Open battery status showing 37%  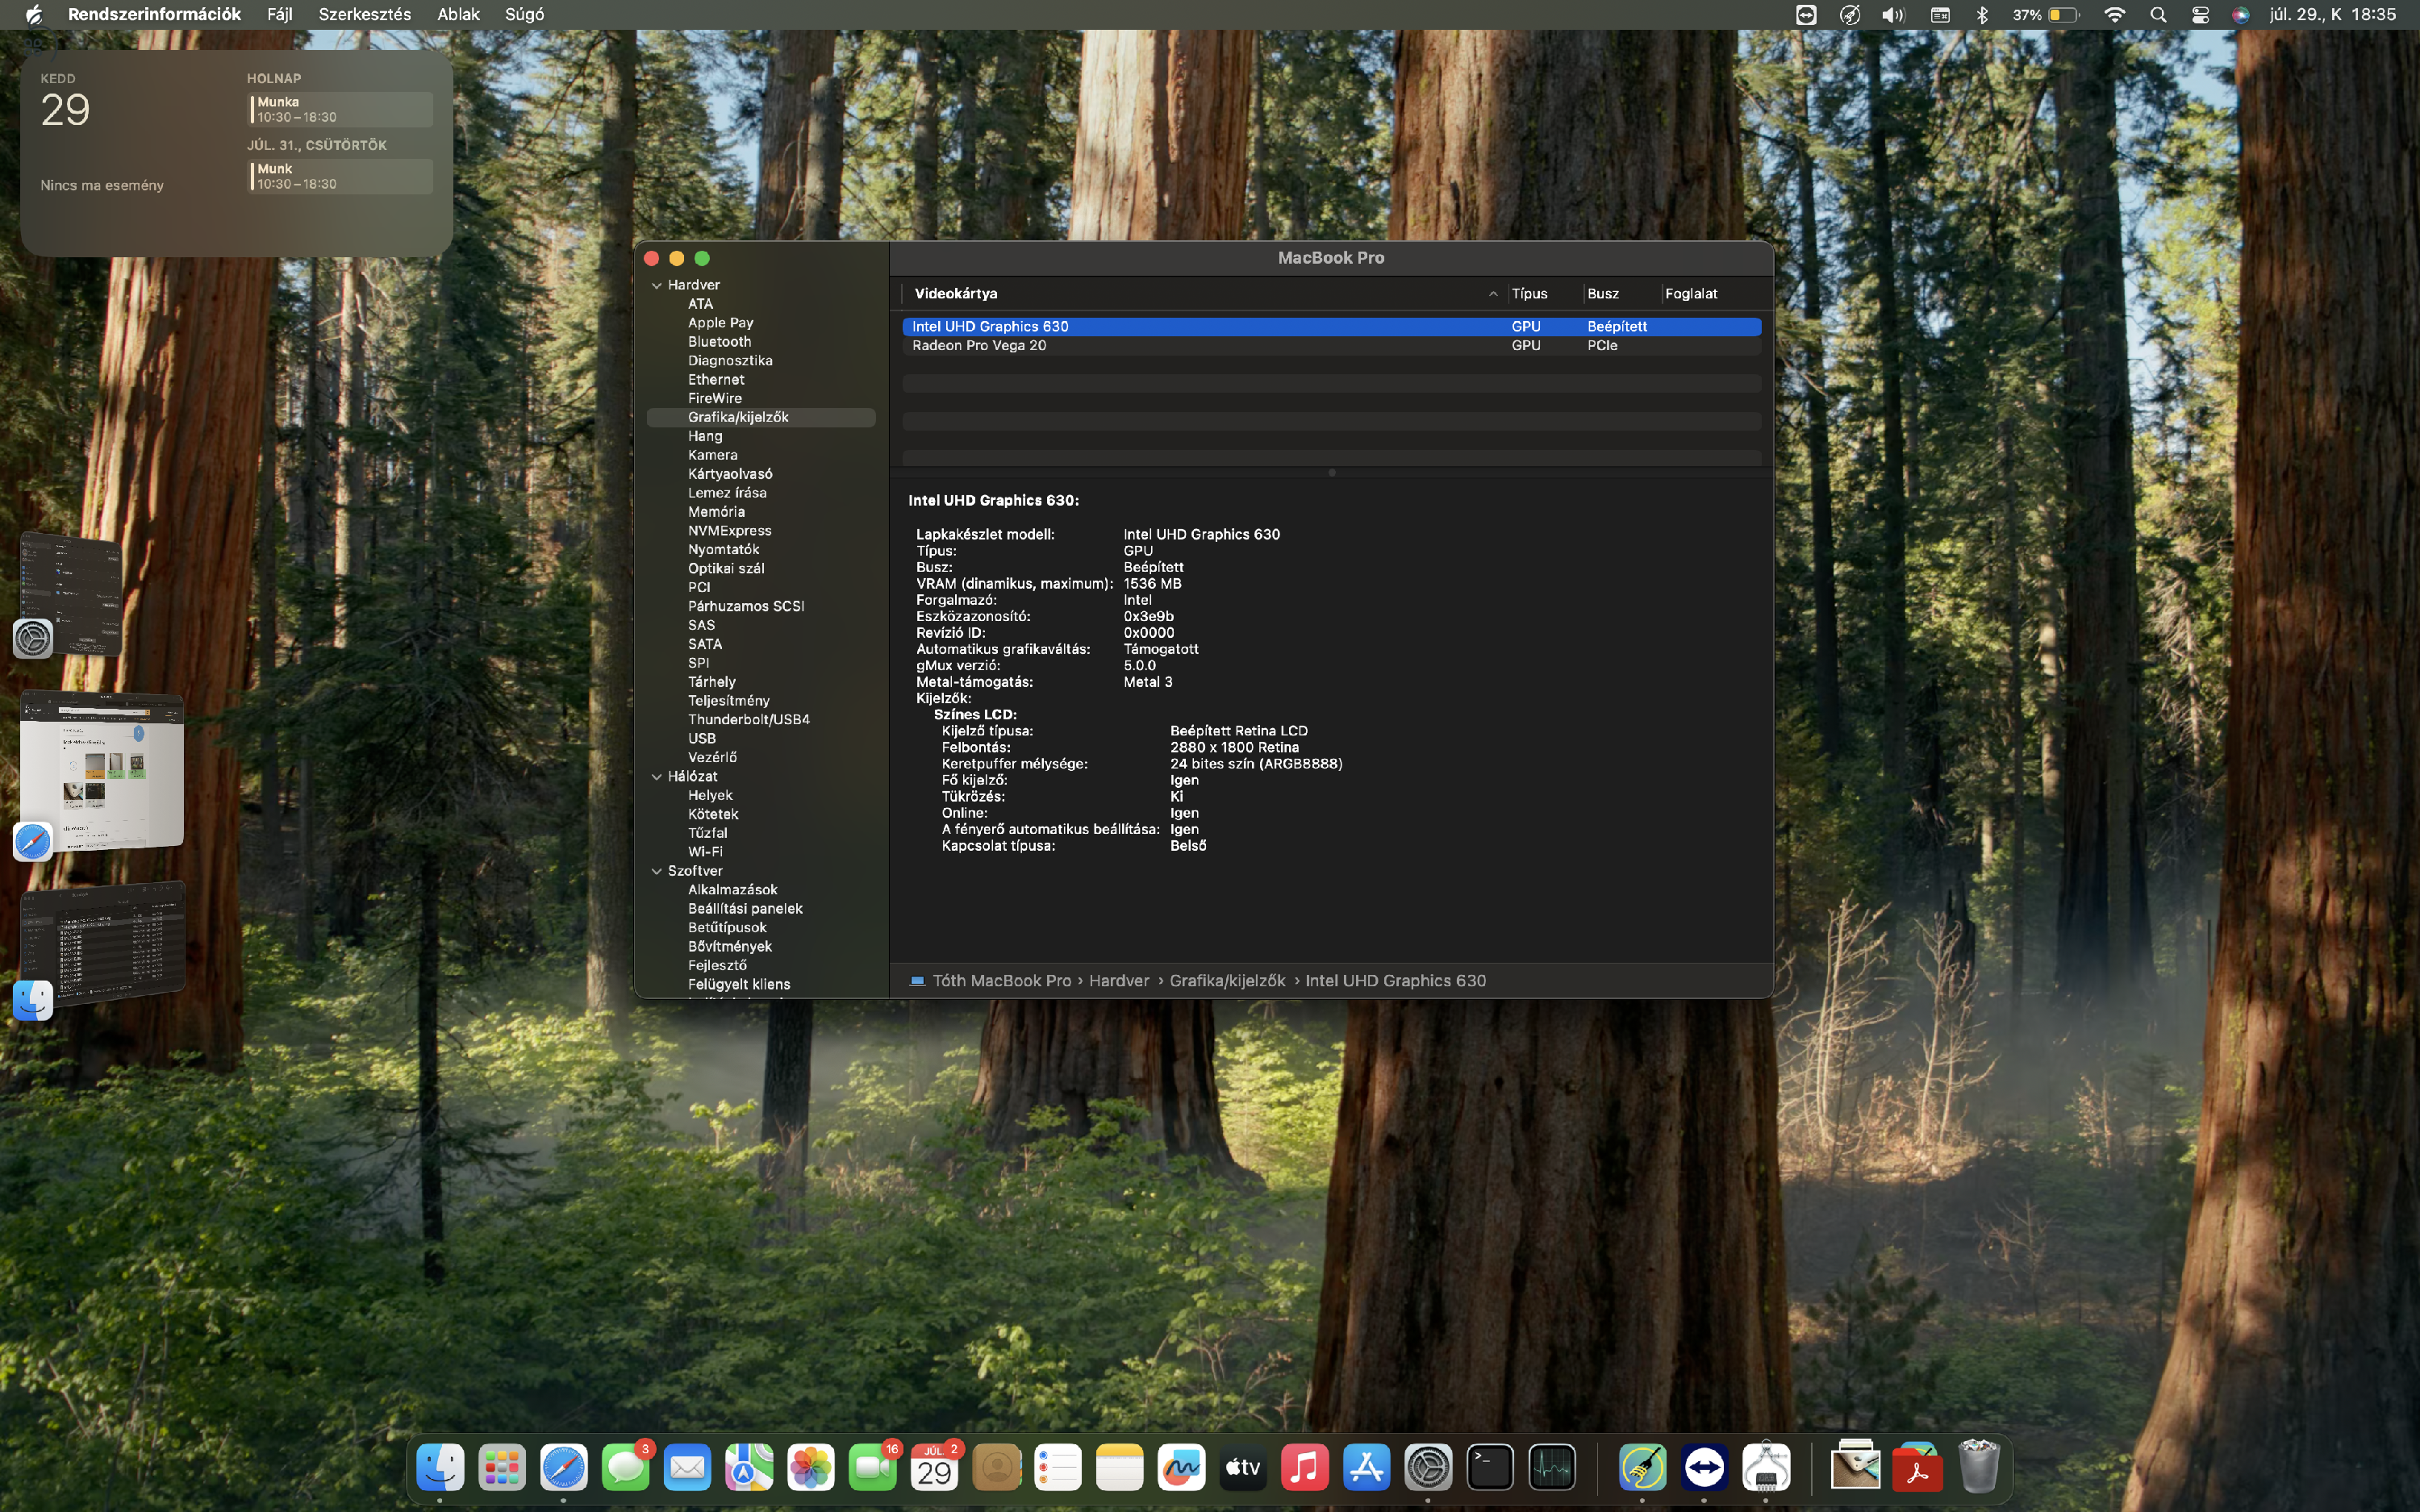[2046, 14]
